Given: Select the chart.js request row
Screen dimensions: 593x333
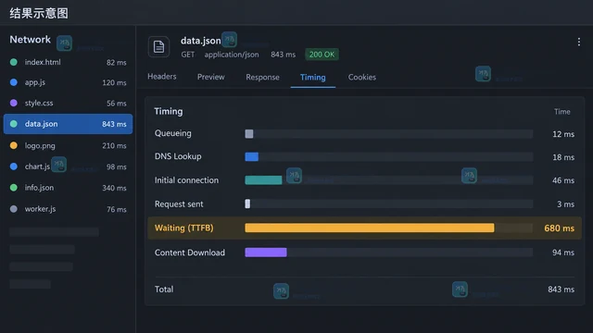Looking at the screenshot, I should click(68, 166).
